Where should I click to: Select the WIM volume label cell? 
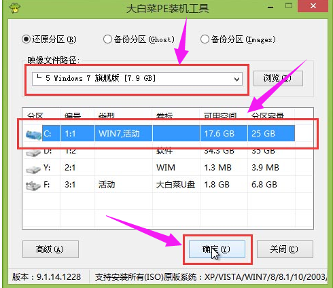[x=166, y=168]
